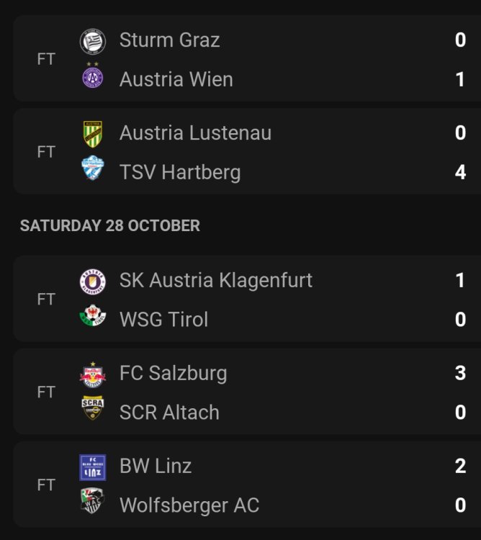Tap the Wolfsberger AC club badge

92,503
